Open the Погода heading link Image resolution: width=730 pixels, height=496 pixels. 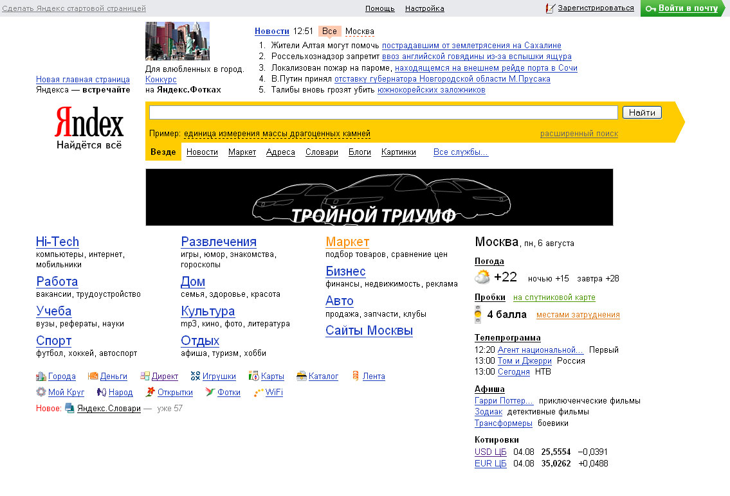489,261
